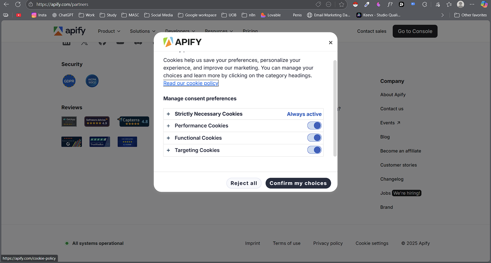Click All systems operational status
The height and width of the screenshot is (263, 491).
coord(94,243)
